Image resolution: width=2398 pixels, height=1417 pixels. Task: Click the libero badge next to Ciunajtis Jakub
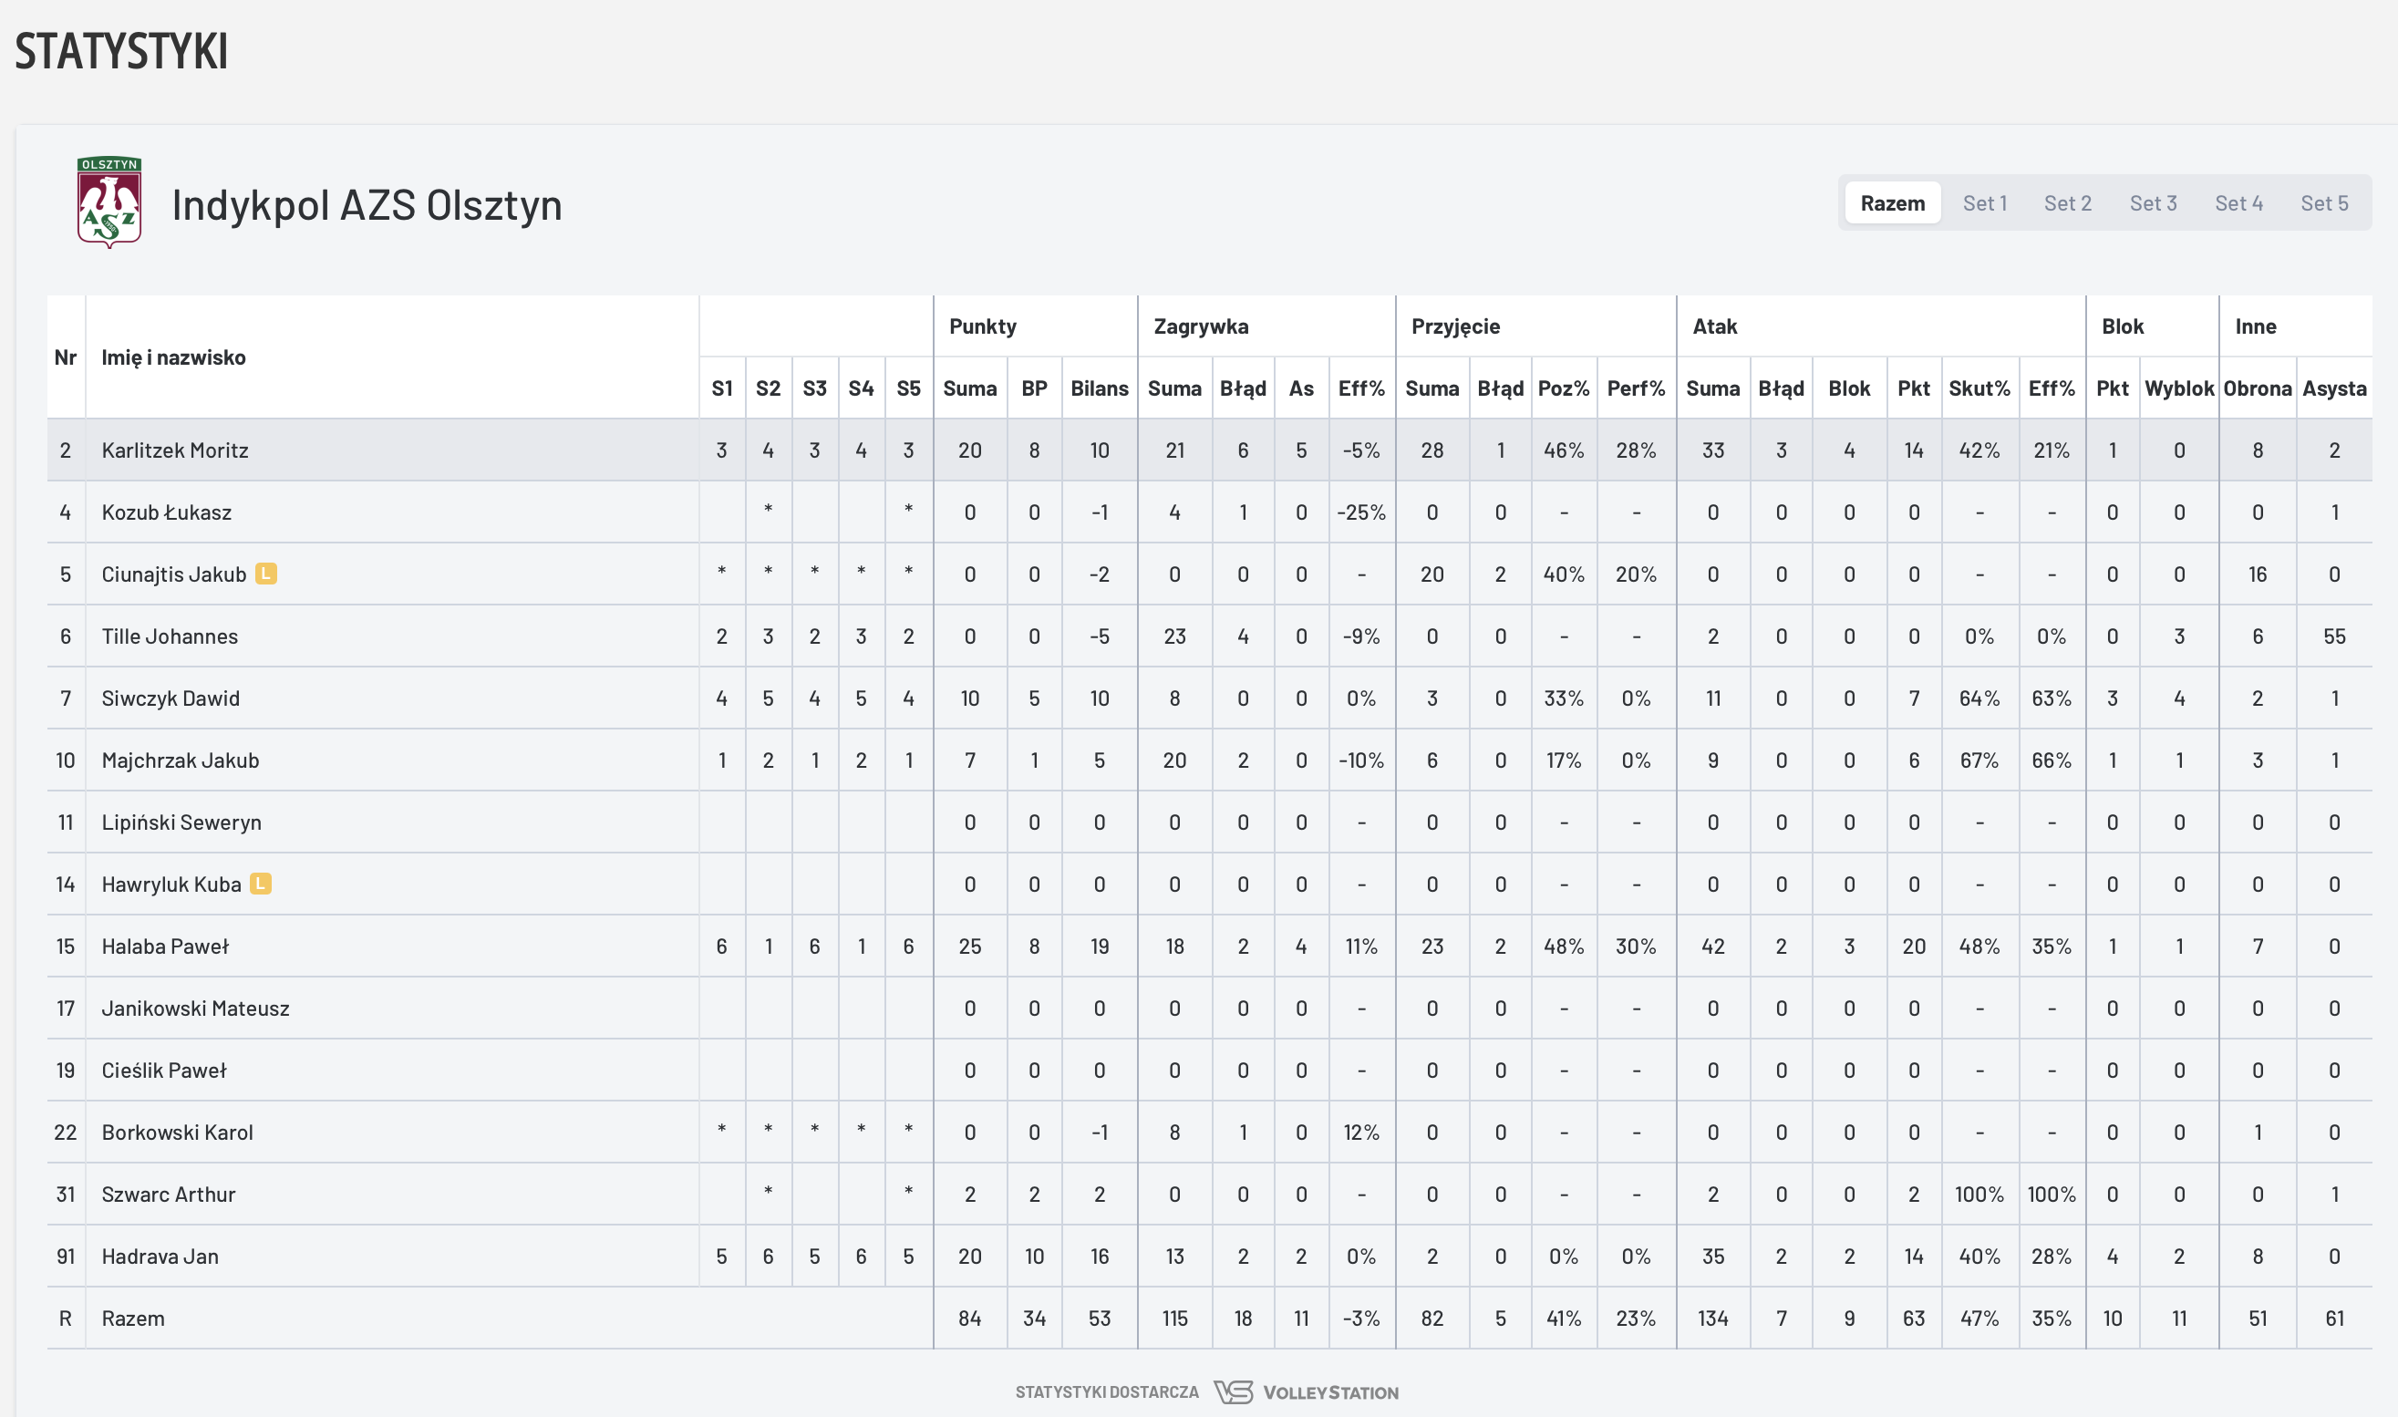[266, 574]
